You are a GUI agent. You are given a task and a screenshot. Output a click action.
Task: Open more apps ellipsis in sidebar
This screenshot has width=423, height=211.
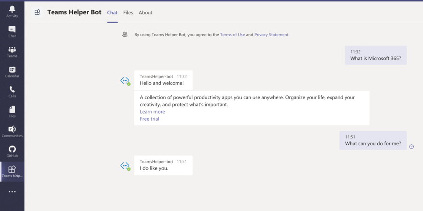pyautogui.click(x=12, y=192)
